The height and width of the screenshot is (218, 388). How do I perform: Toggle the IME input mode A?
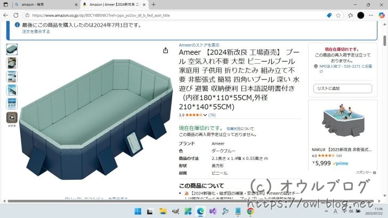coord(335,211)
